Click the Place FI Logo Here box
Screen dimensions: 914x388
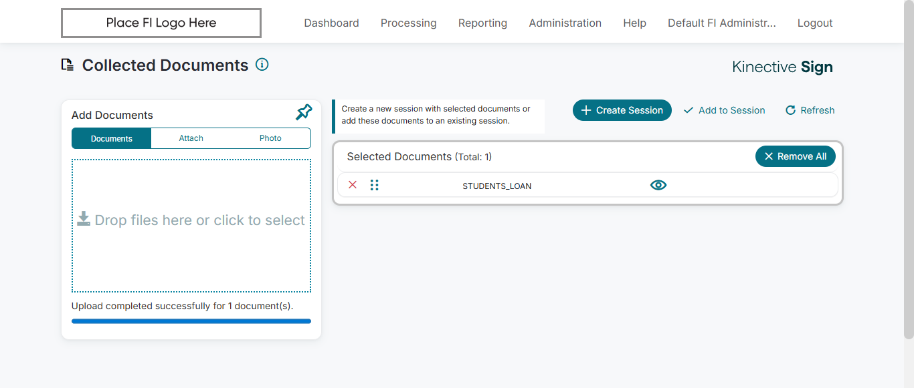point(161,23)
